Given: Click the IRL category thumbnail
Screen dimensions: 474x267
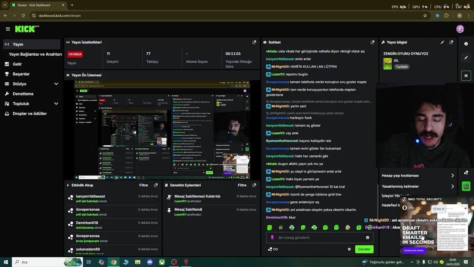Looking at the screenshot, I should click(x=387, y=63).
